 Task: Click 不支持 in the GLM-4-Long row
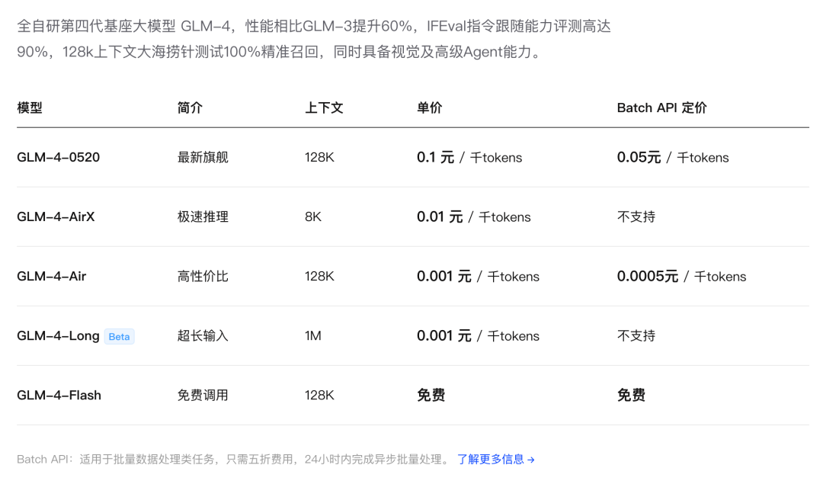point(636,336)
